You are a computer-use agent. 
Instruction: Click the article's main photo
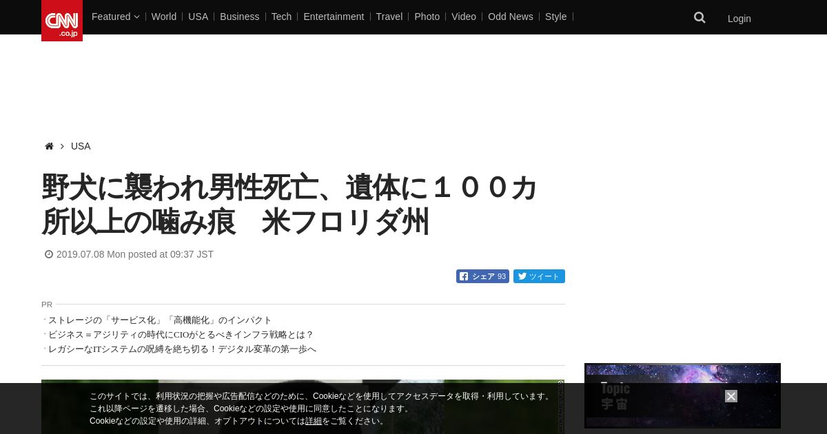click(x=303, y=406)
